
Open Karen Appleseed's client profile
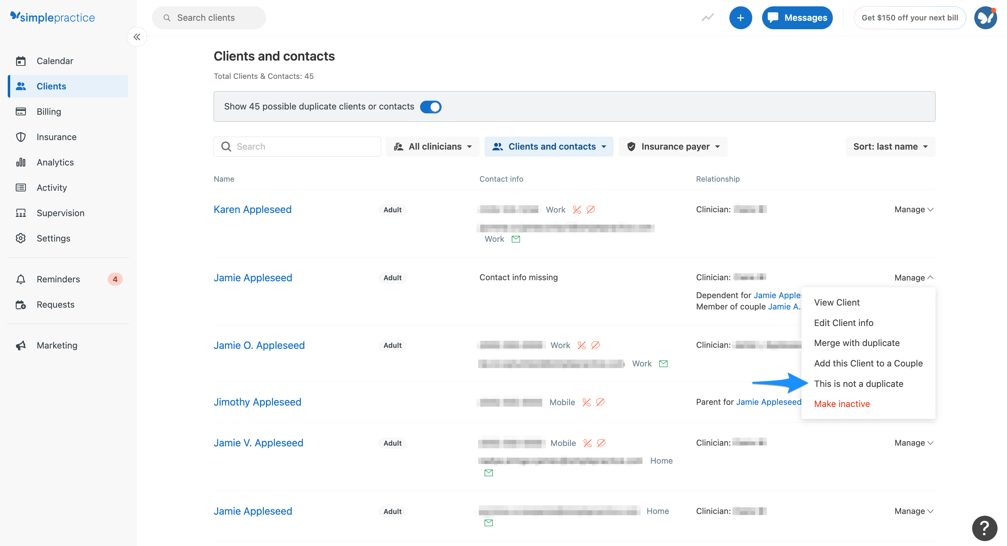(x=252, y=209)
